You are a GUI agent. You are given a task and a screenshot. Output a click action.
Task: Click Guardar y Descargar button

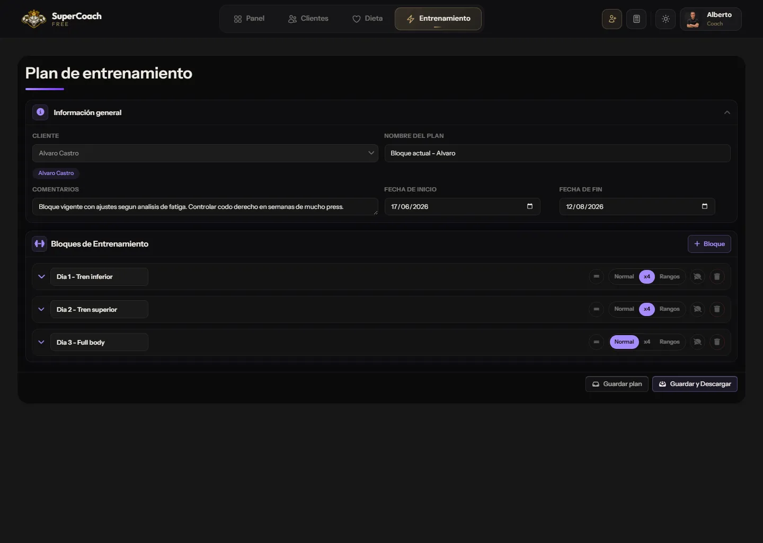tap(695, 384)
